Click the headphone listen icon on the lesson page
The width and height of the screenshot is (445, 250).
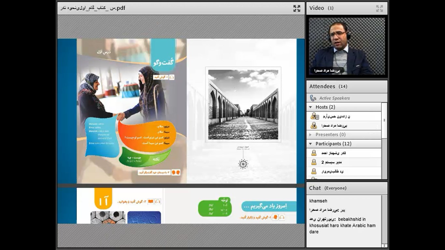point(172,77)
